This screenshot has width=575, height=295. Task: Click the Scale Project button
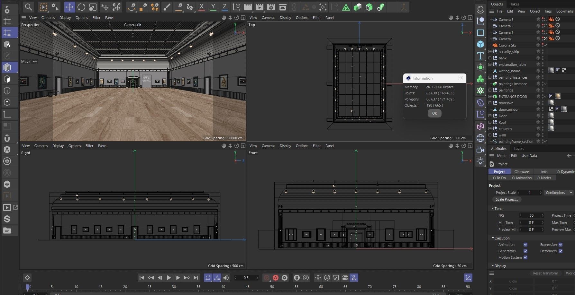tap(507, 199)
